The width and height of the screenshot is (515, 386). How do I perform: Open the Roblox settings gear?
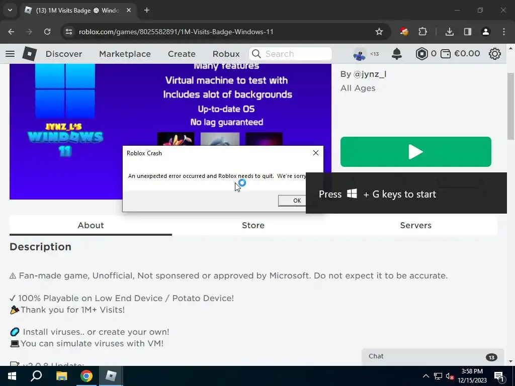click(495, 53)
